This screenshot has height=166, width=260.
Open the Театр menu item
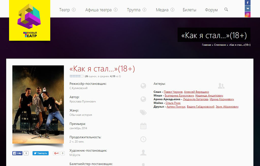click(x=64, y=10)
